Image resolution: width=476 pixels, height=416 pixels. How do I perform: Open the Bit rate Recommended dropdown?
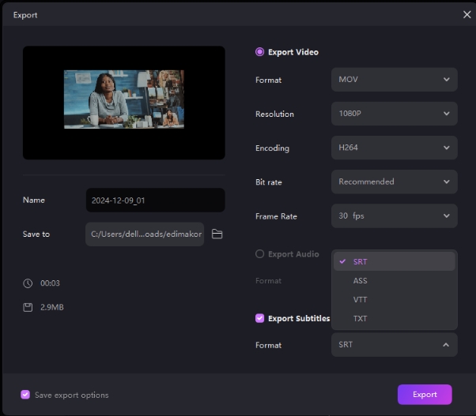[394, 182]
